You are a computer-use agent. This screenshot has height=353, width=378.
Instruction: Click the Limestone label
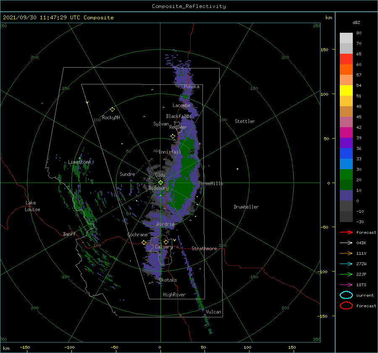tap(79, 162)
